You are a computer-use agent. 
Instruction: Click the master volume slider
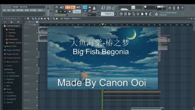coord(48,11)
